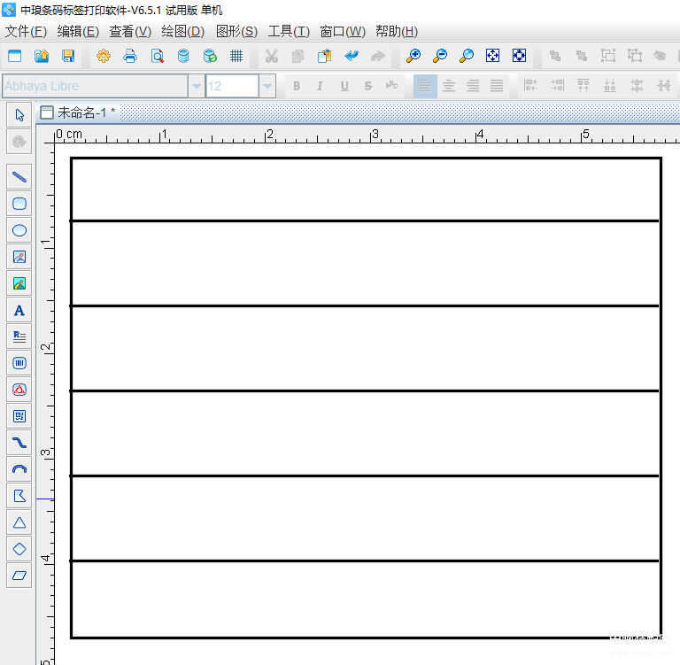Screen dimensions: 680x665
Task: Select the text tool A
Action: (19, 310)
